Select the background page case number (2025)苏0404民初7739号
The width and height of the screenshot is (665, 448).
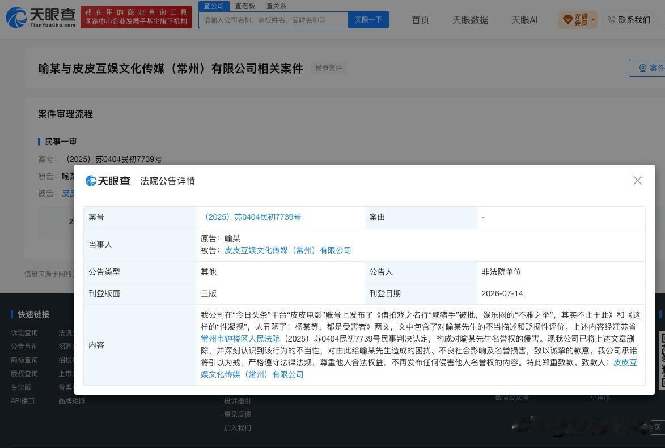tap(113, 159)
